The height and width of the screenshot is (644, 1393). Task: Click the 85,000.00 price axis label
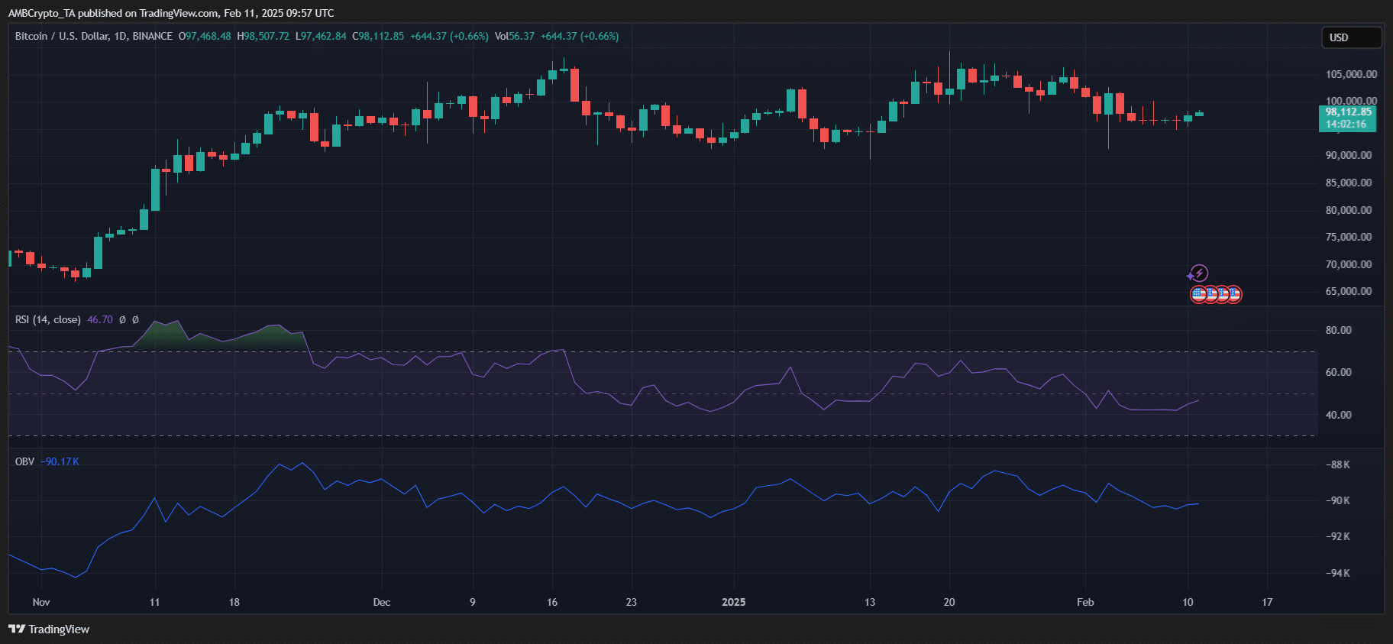pos(1349,183)
